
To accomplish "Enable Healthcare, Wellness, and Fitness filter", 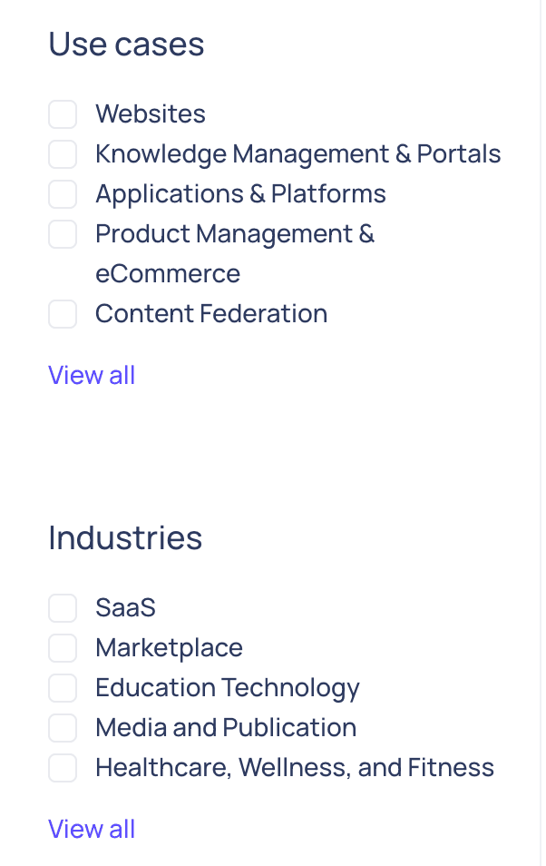I will (x=63, y=768).
